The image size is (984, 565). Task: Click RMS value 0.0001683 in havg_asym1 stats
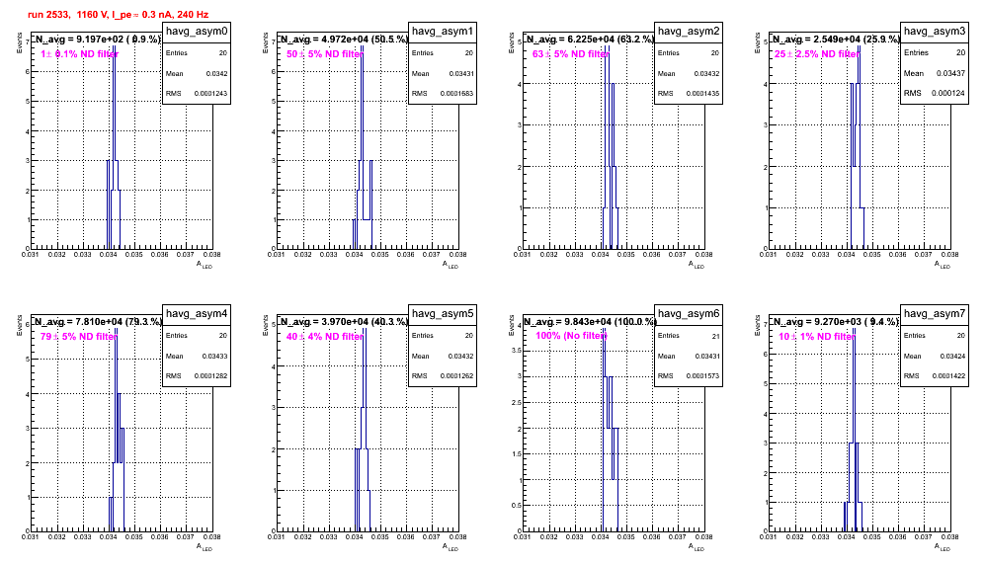coord(456,94)
